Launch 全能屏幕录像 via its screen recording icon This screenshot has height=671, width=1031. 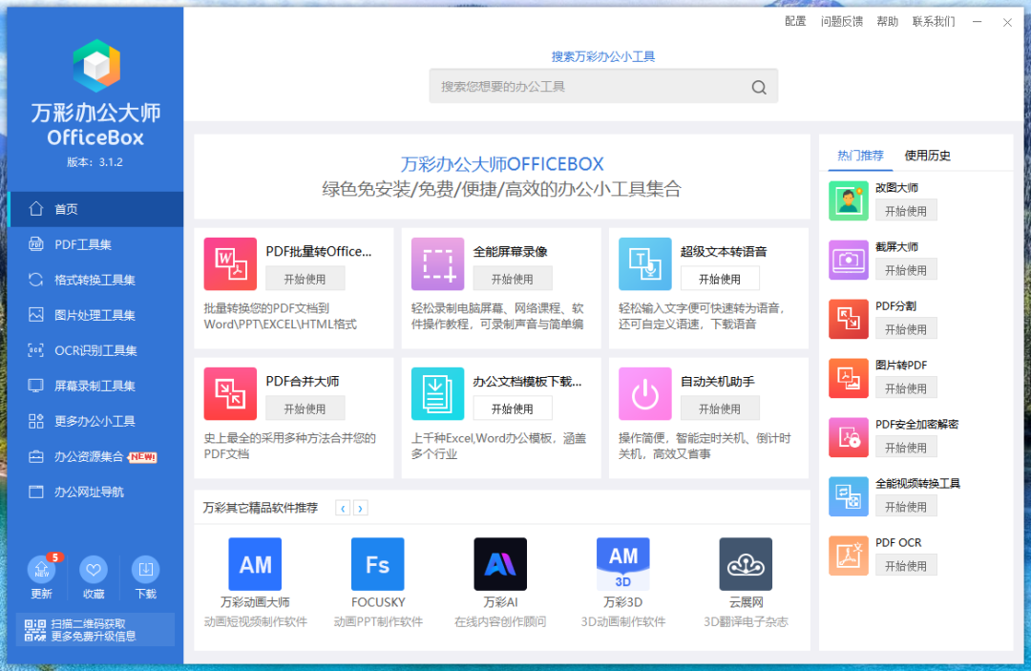click(x=437, y=264)
